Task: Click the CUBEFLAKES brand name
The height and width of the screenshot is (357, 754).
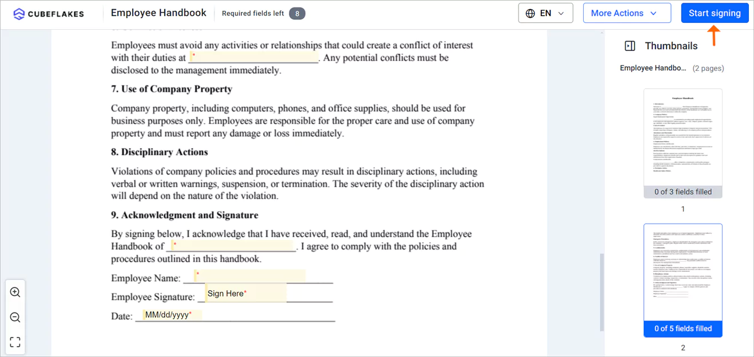Action: (x=57, y=14)
